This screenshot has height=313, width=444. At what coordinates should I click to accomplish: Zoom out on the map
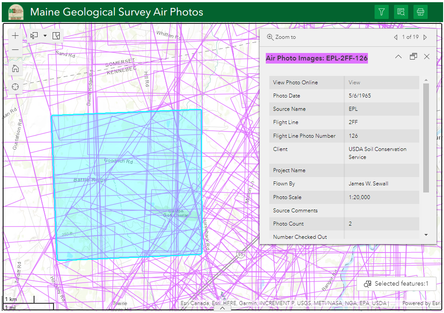tap(15, 50)
